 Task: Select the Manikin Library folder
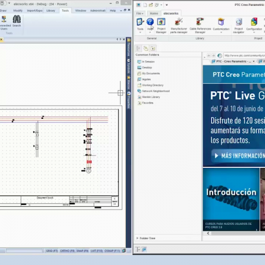[149, 97]
